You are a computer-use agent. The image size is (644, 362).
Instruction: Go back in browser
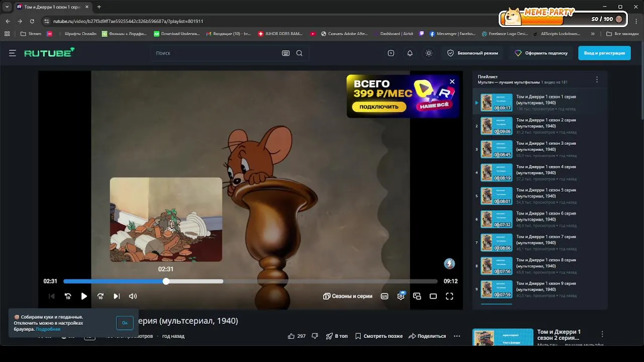point(8,21)
